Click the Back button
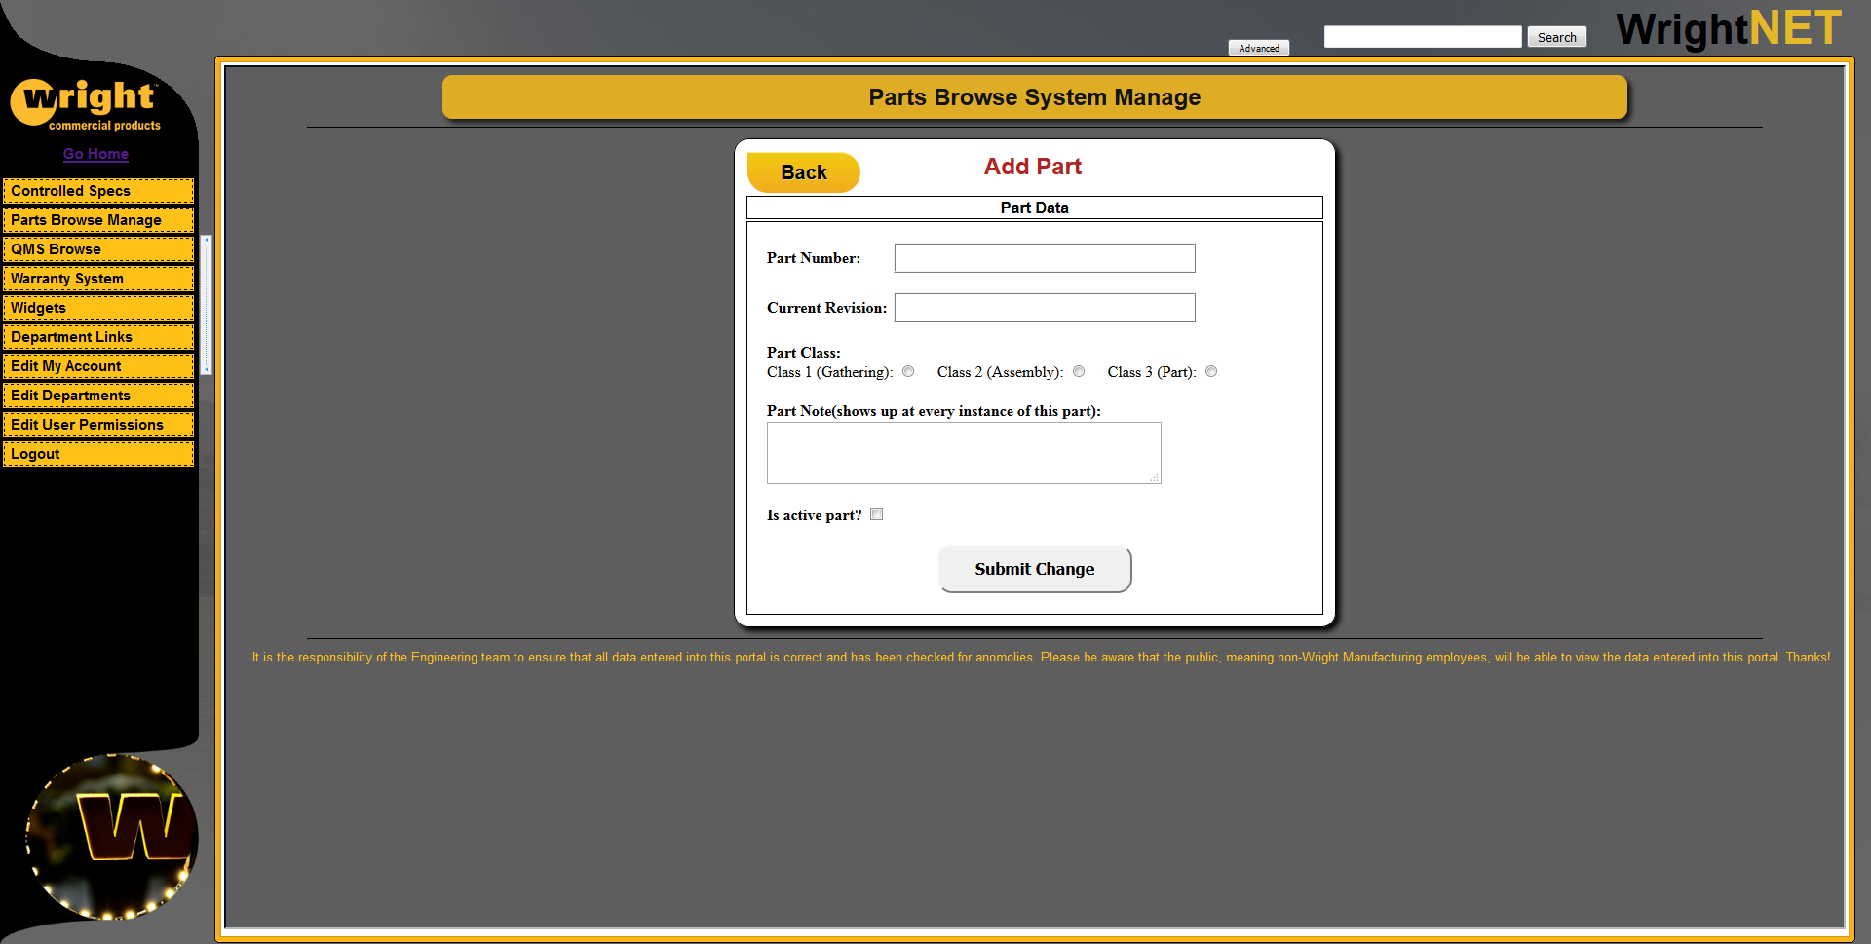 pos(804,172)
